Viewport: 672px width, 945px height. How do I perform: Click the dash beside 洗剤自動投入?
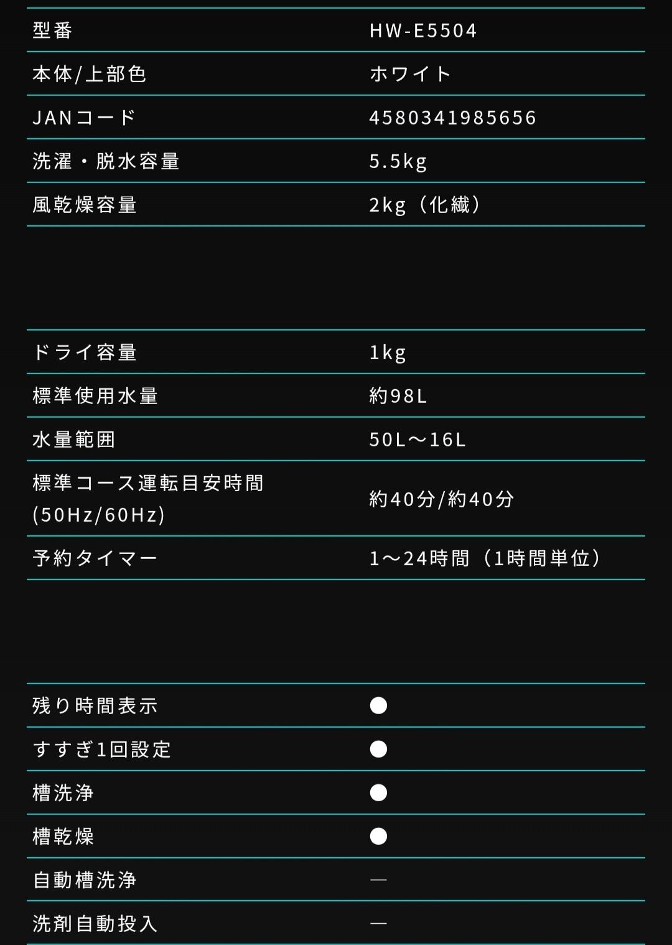click(378, 923)
